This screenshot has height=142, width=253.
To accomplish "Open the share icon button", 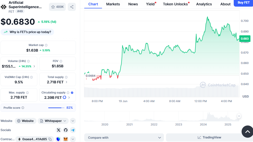I will (72, 7).
